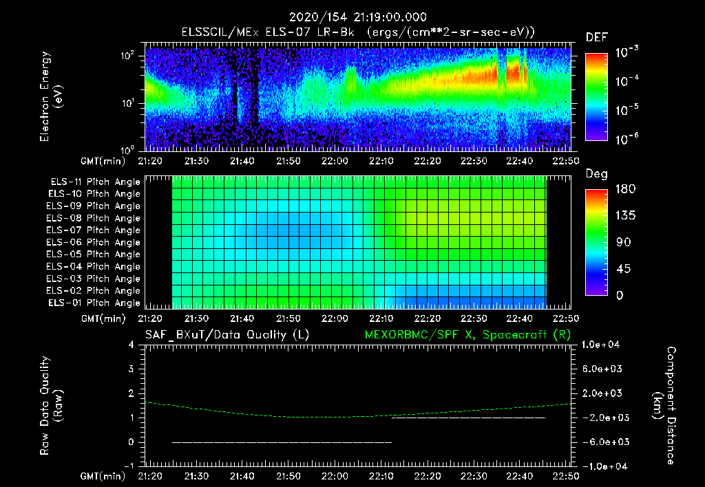Click the DEF label above color scale
Viewport: 705px width, 487px height.
click(597, 37)
